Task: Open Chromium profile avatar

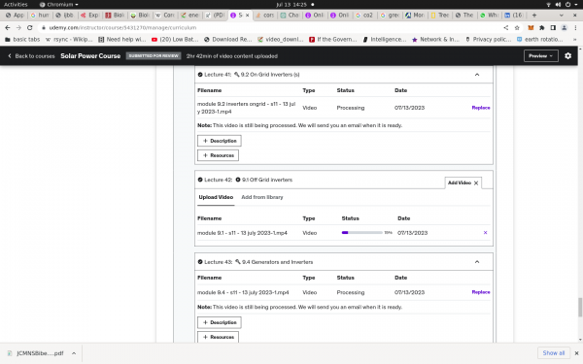Action: (564, 28)
